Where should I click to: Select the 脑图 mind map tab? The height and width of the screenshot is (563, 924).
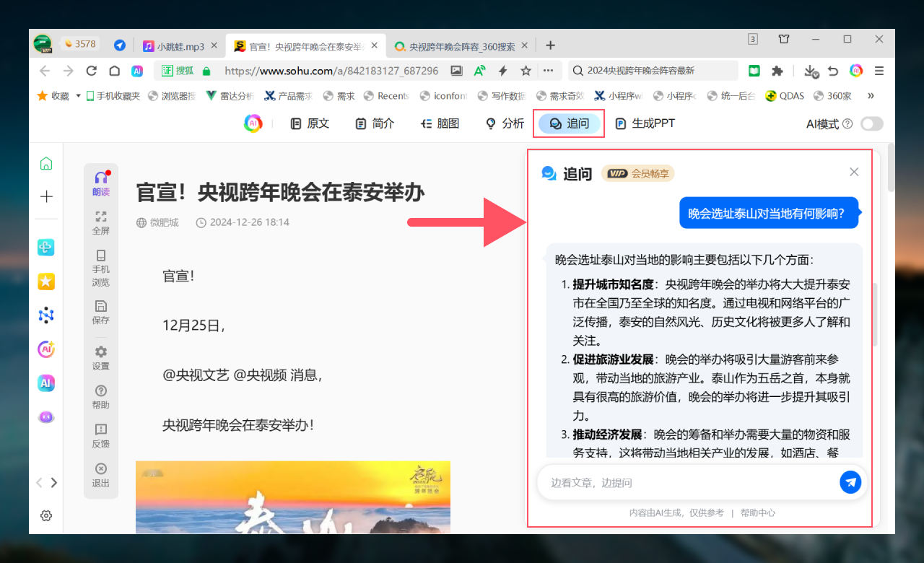coord(440,123)
